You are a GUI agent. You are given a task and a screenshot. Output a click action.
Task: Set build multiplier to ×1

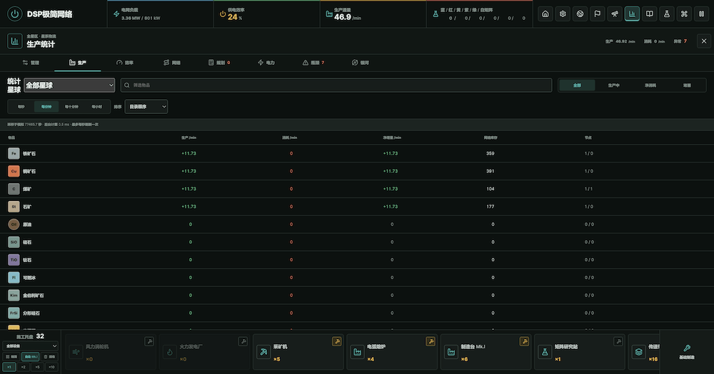click(9, 367)
